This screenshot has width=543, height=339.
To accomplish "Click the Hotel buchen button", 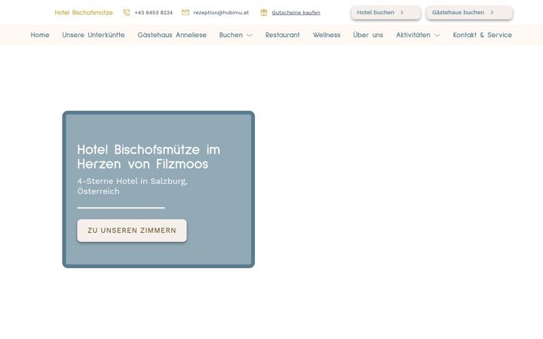I will [x=386, y=13].
